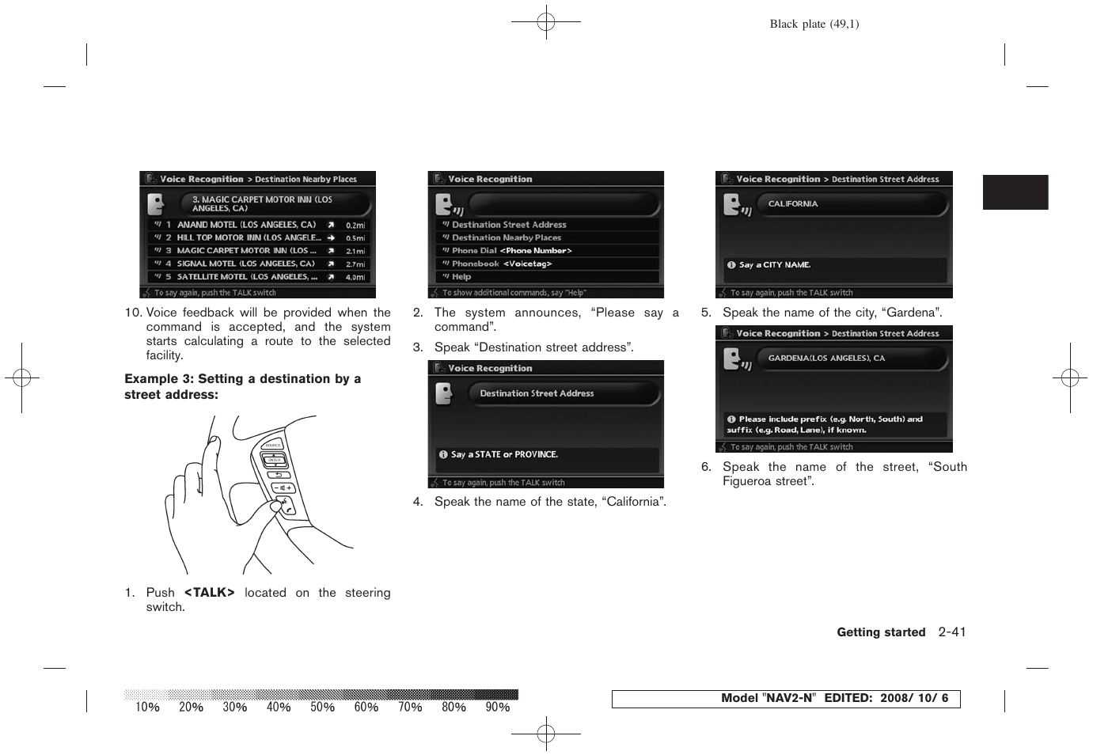Viewport: 1093px width, 755px height.
Task: Choose Destination Nearby Places menu command
Action: coord(548,237)
